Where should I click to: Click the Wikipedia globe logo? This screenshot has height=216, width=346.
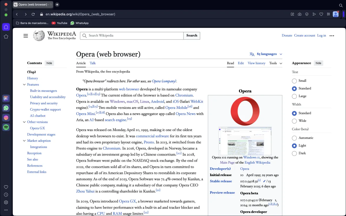39,36
